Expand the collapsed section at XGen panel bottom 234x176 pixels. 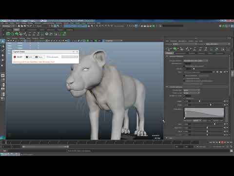coord(166,138)
